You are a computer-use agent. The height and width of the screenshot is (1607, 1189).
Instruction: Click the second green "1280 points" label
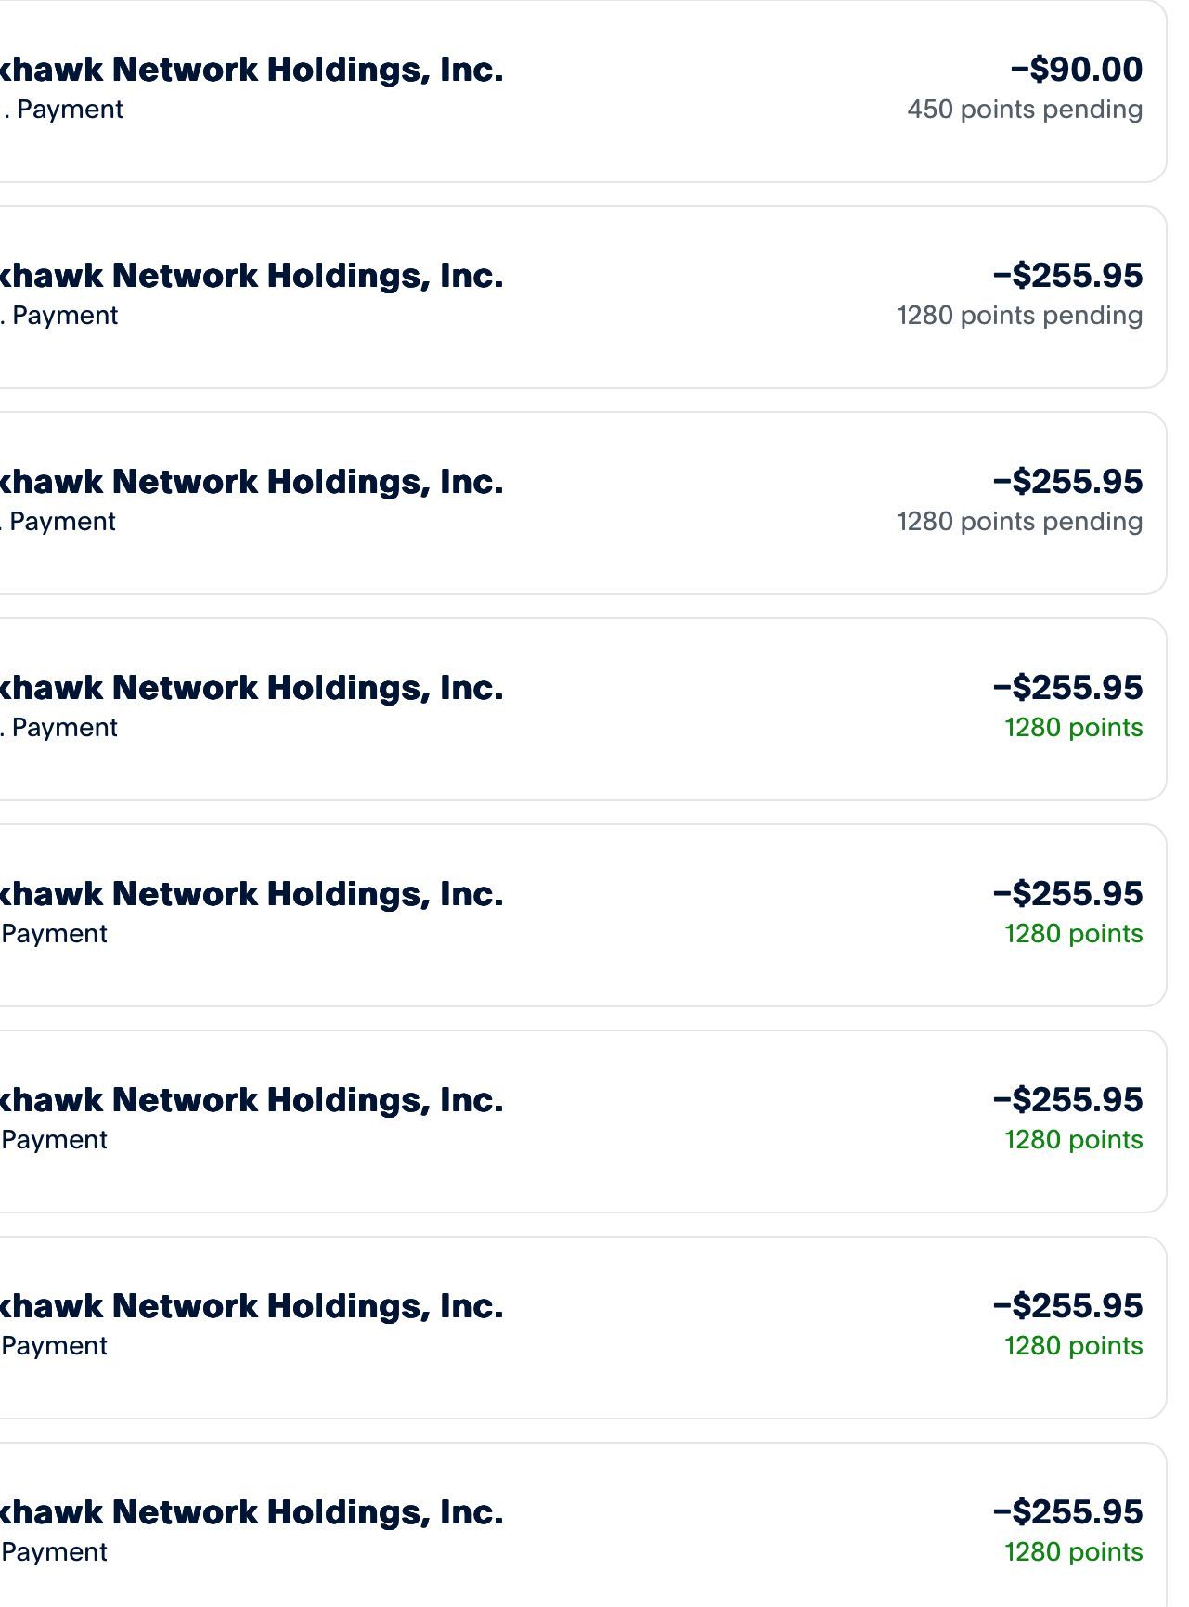click(x=1073, y=934)
